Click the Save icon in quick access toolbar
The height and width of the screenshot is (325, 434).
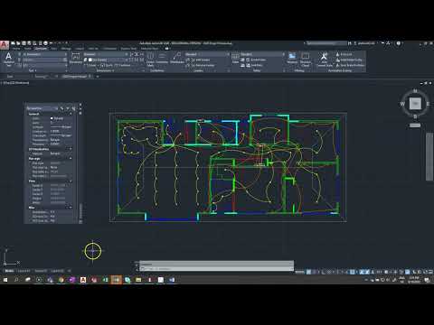[24, 43]
